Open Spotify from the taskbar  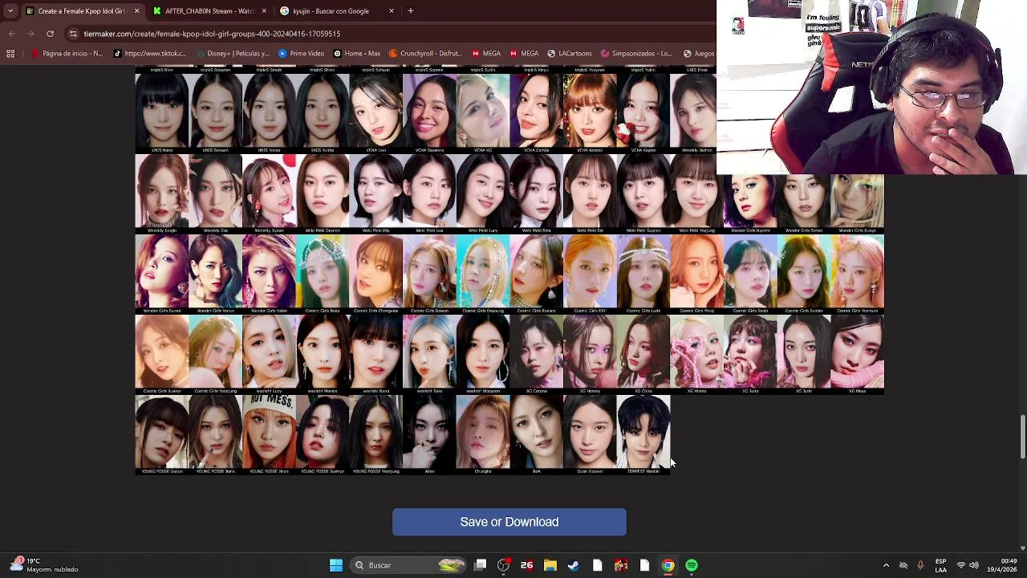click(x=692, y=565)
